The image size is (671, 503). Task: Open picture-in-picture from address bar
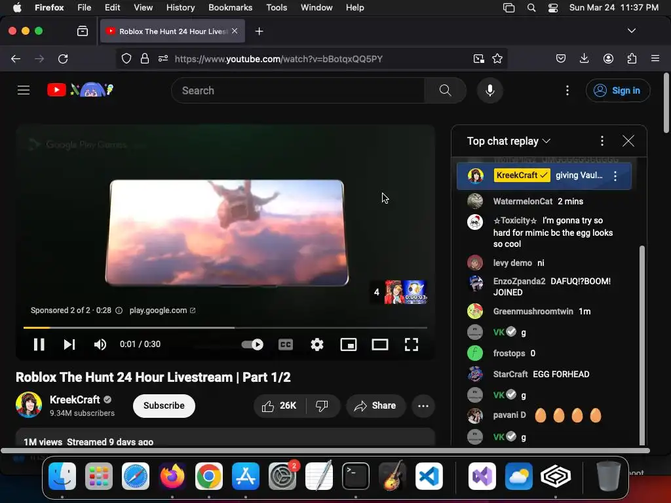click(478, 58)
